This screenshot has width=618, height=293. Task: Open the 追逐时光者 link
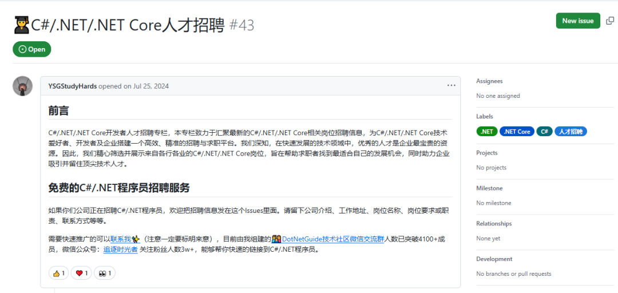pos(120,250)
